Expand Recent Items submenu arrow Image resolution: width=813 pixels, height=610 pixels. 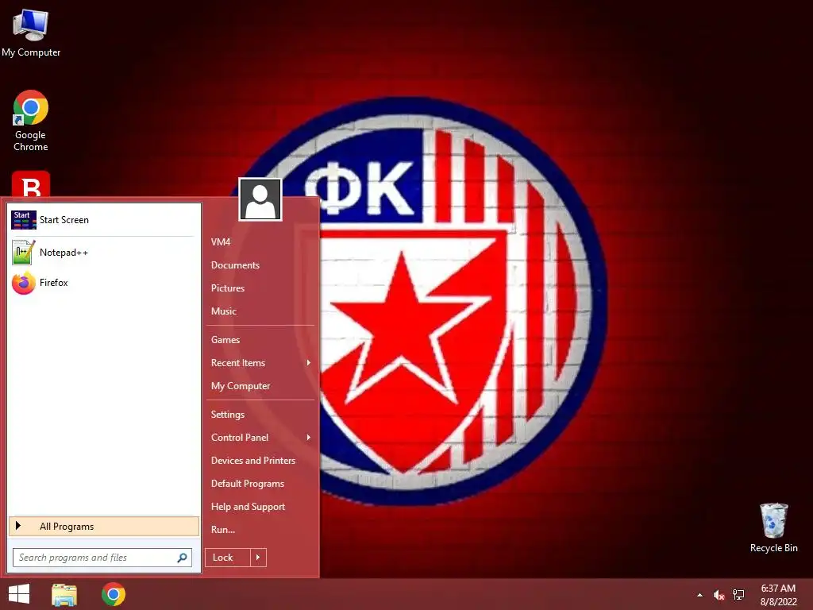coord(309,362)
